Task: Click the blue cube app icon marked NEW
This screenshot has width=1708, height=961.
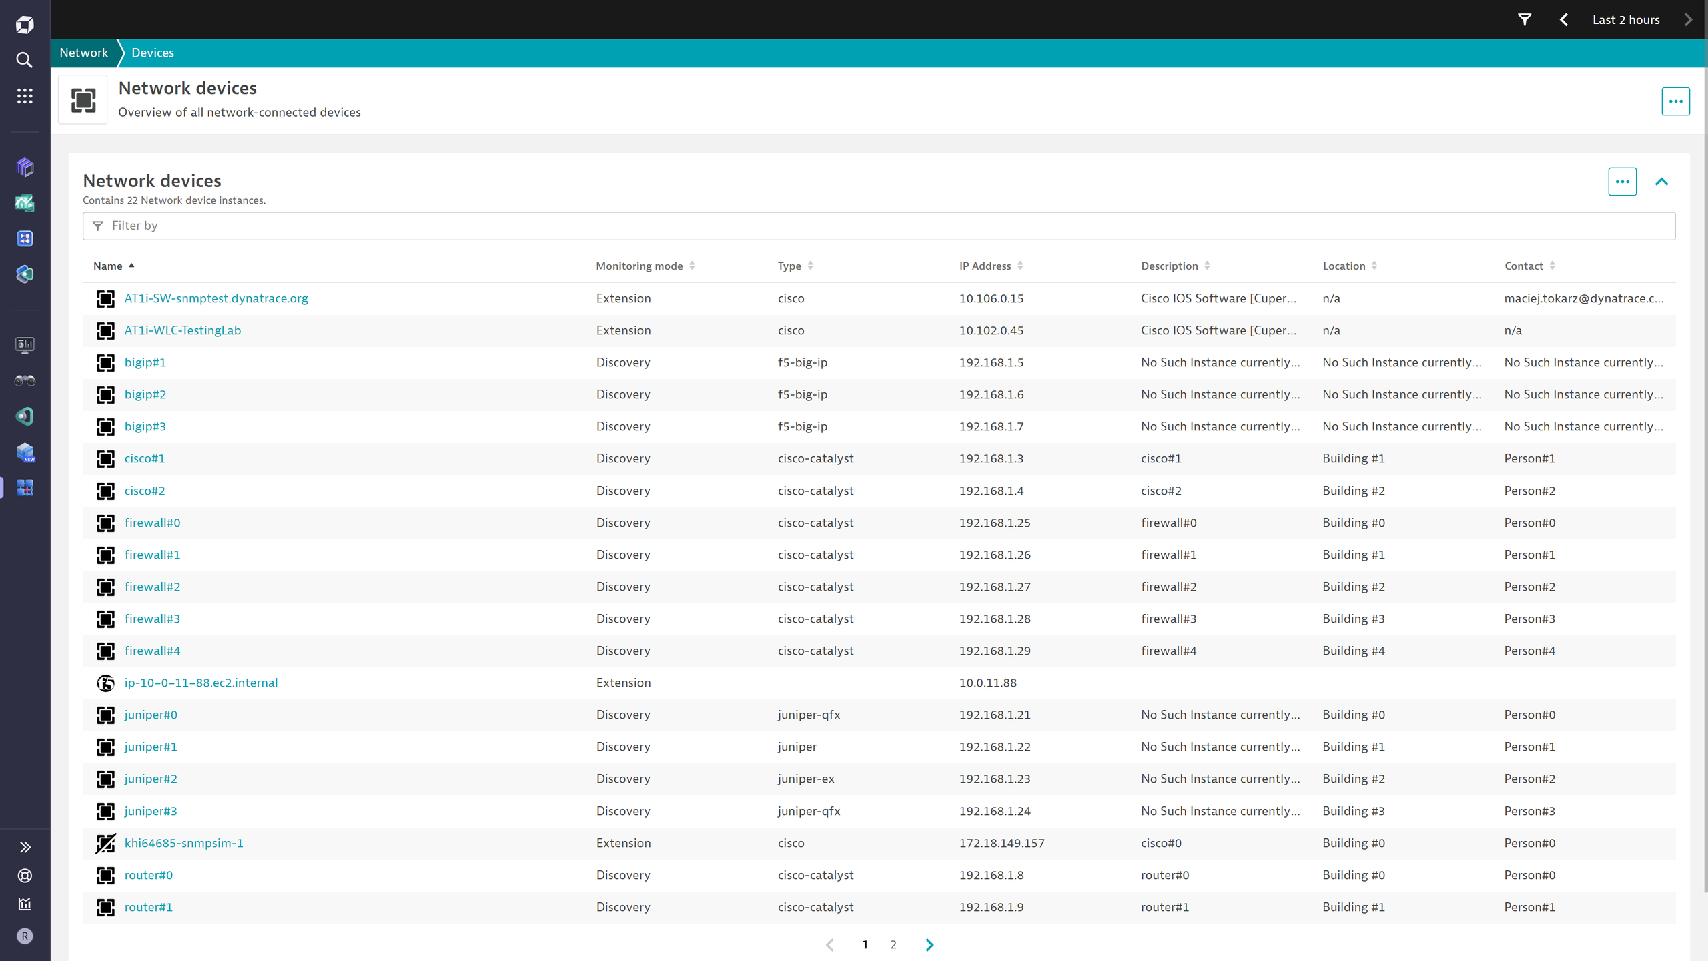Action: click(x=25, y=452)
